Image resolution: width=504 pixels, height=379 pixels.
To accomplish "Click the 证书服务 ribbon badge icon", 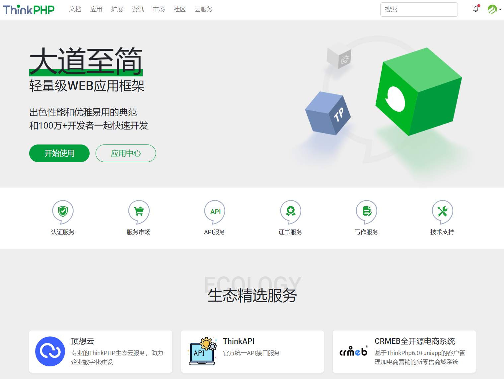I will click(x=291, y=212).
